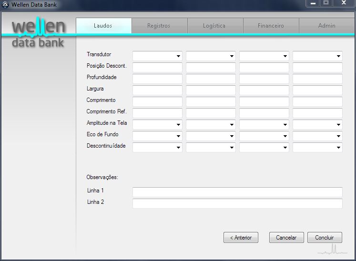Focus the fourth Posição Descont. field
The width and height of the screenshot is (356, 261).
(x=317, y=68)
